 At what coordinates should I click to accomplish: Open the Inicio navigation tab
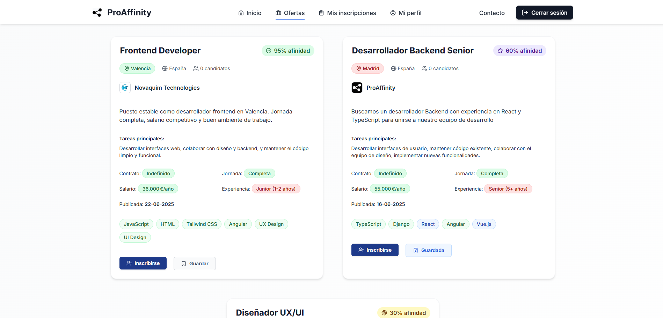[x=250, y=13]
